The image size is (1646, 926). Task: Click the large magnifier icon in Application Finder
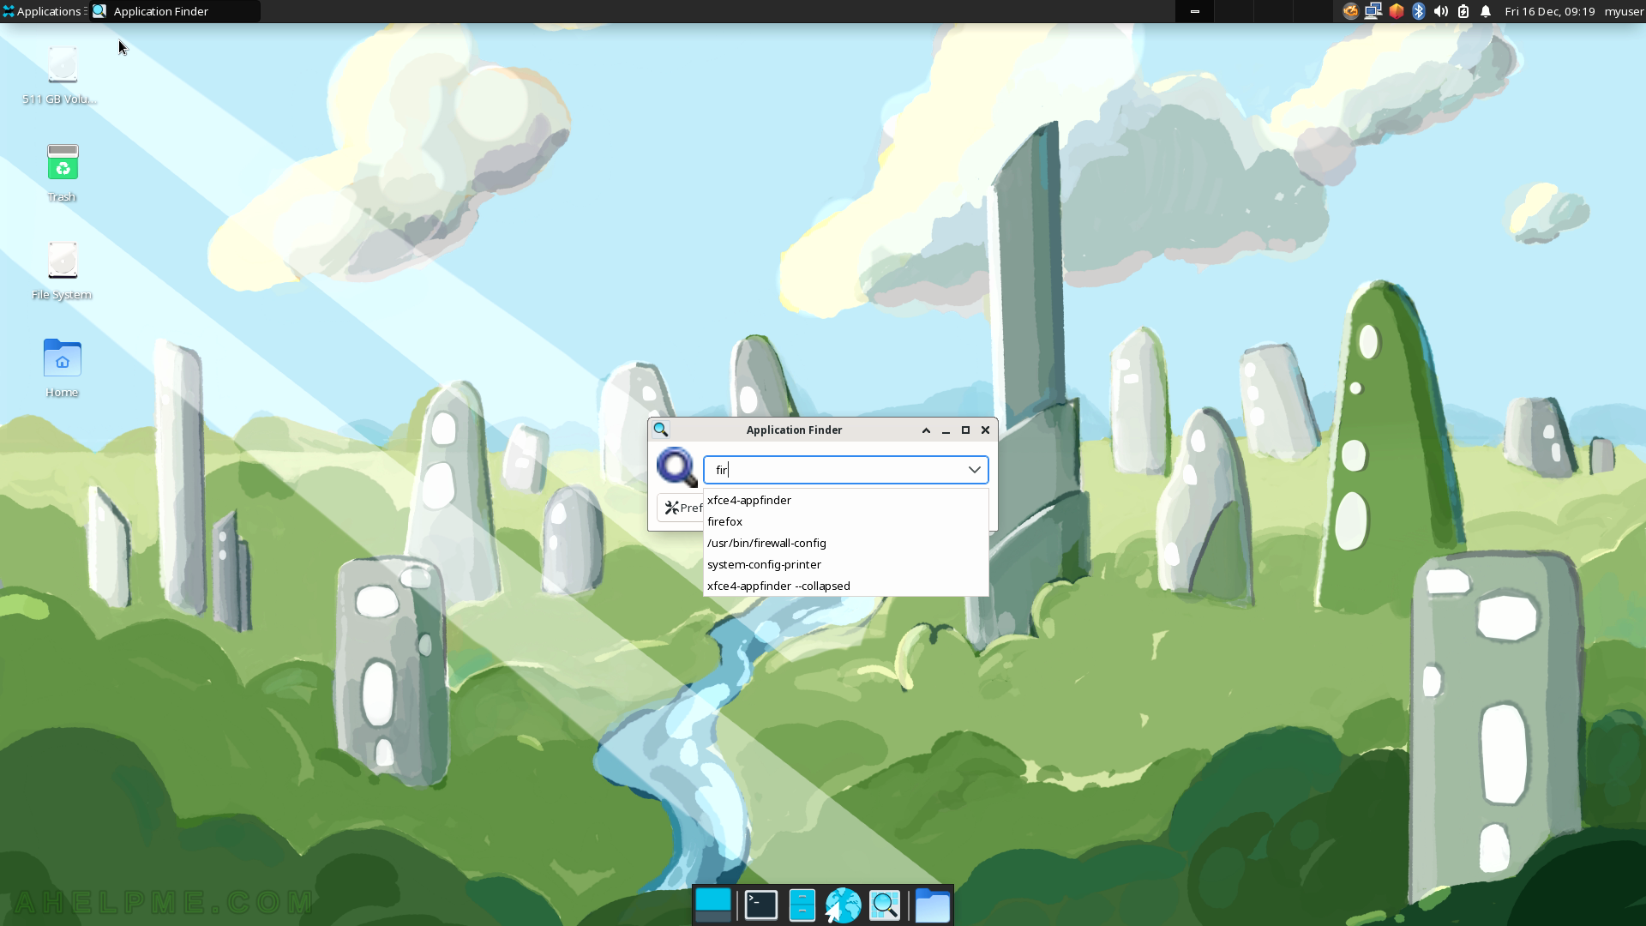point(677,467)
